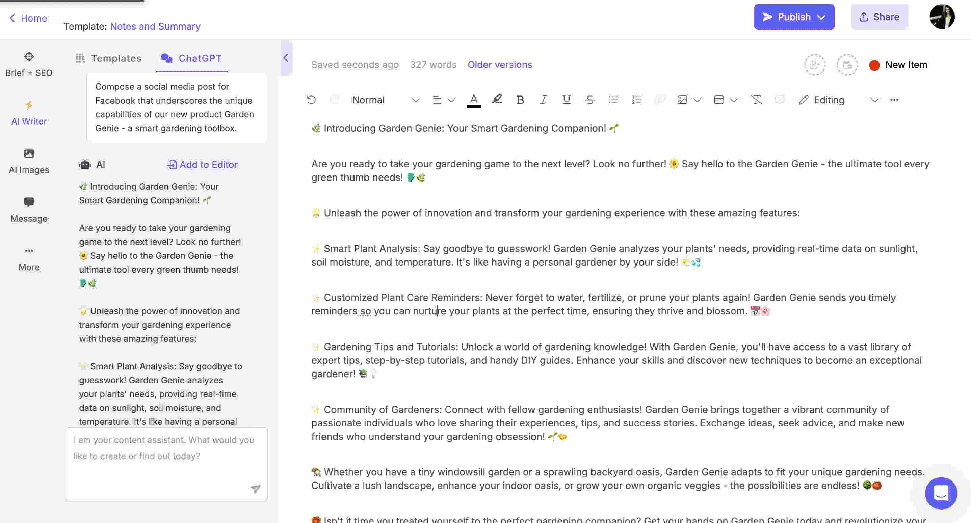
Task: Open the text alignment options
Action: point(437,100)
